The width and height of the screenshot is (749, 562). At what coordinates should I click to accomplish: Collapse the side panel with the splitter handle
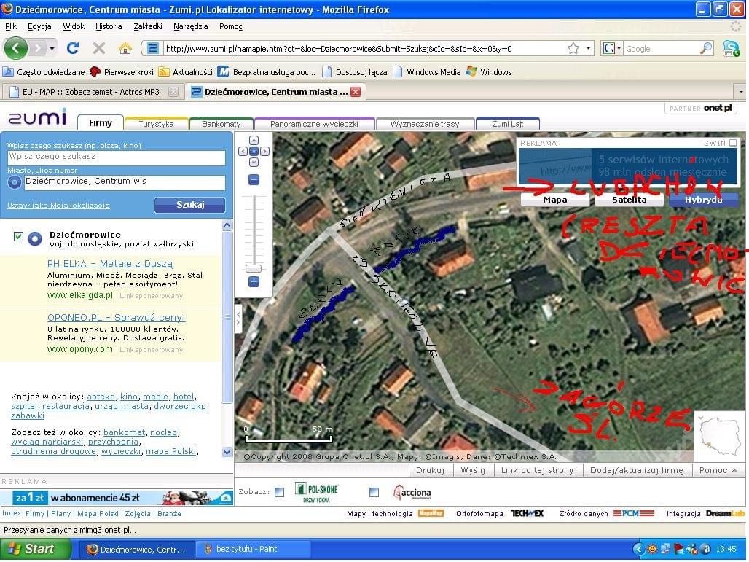238,319
